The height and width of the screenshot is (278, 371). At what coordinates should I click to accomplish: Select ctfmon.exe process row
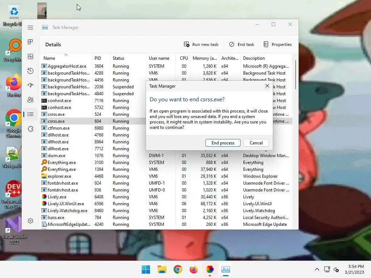point(93,128)
